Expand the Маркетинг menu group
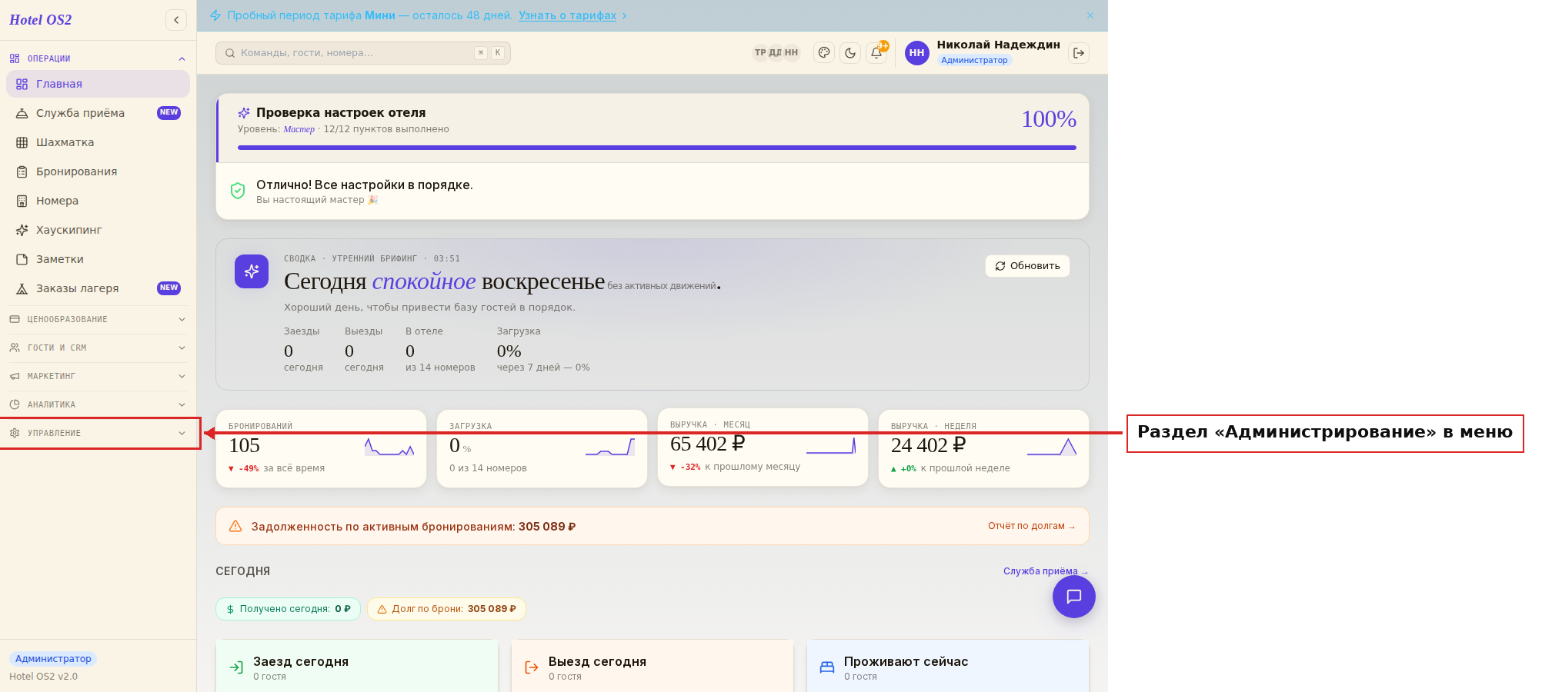 98,376
